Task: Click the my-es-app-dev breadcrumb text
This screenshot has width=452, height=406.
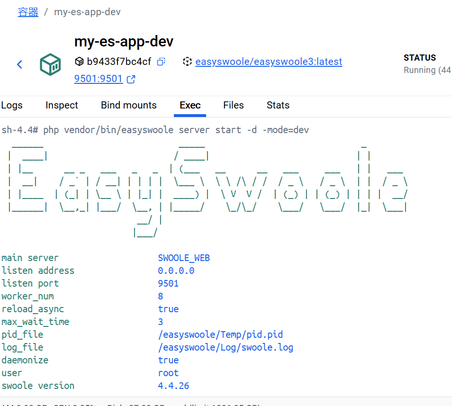Action: click(87, 12)
